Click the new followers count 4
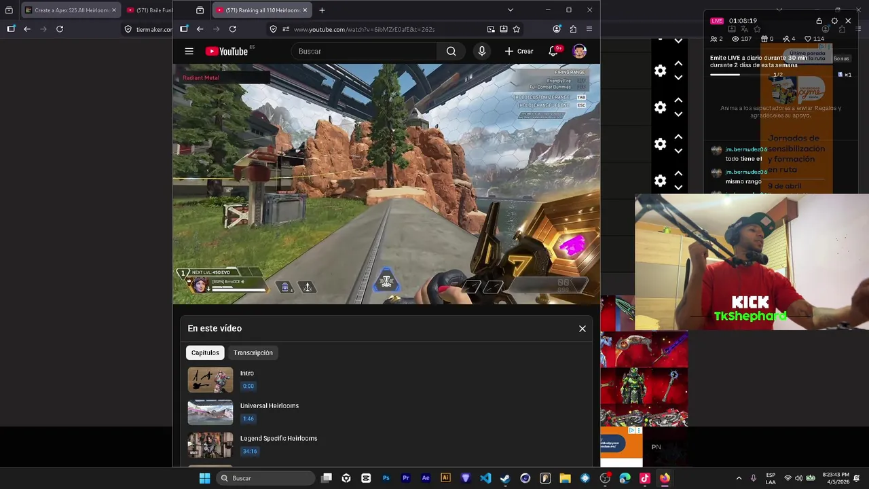Viewport: 869px width, 489px height. point(789,39)
